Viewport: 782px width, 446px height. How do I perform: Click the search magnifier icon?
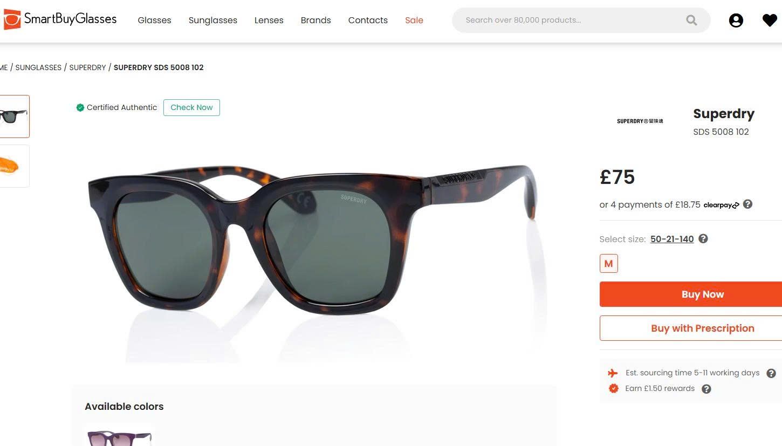(x=691, y=20)
